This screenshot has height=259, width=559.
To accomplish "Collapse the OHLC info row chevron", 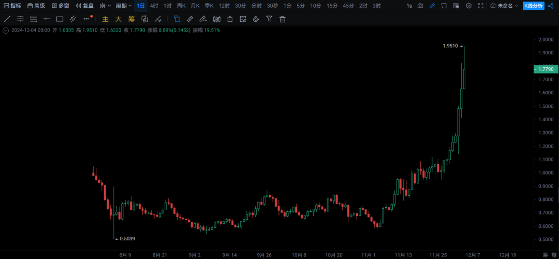I will coord(6,30).
